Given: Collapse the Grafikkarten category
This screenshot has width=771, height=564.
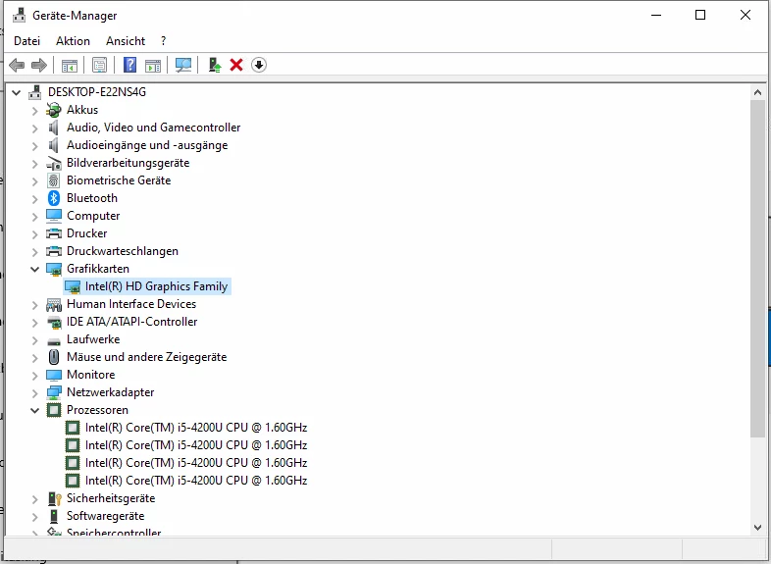Looking at the screenshot, I should tap(35, 269).
